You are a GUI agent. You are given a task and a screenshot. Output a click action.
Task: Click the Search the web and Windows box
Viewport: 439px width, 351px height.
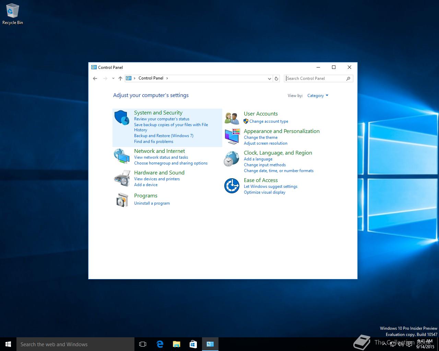click(75, 344)
